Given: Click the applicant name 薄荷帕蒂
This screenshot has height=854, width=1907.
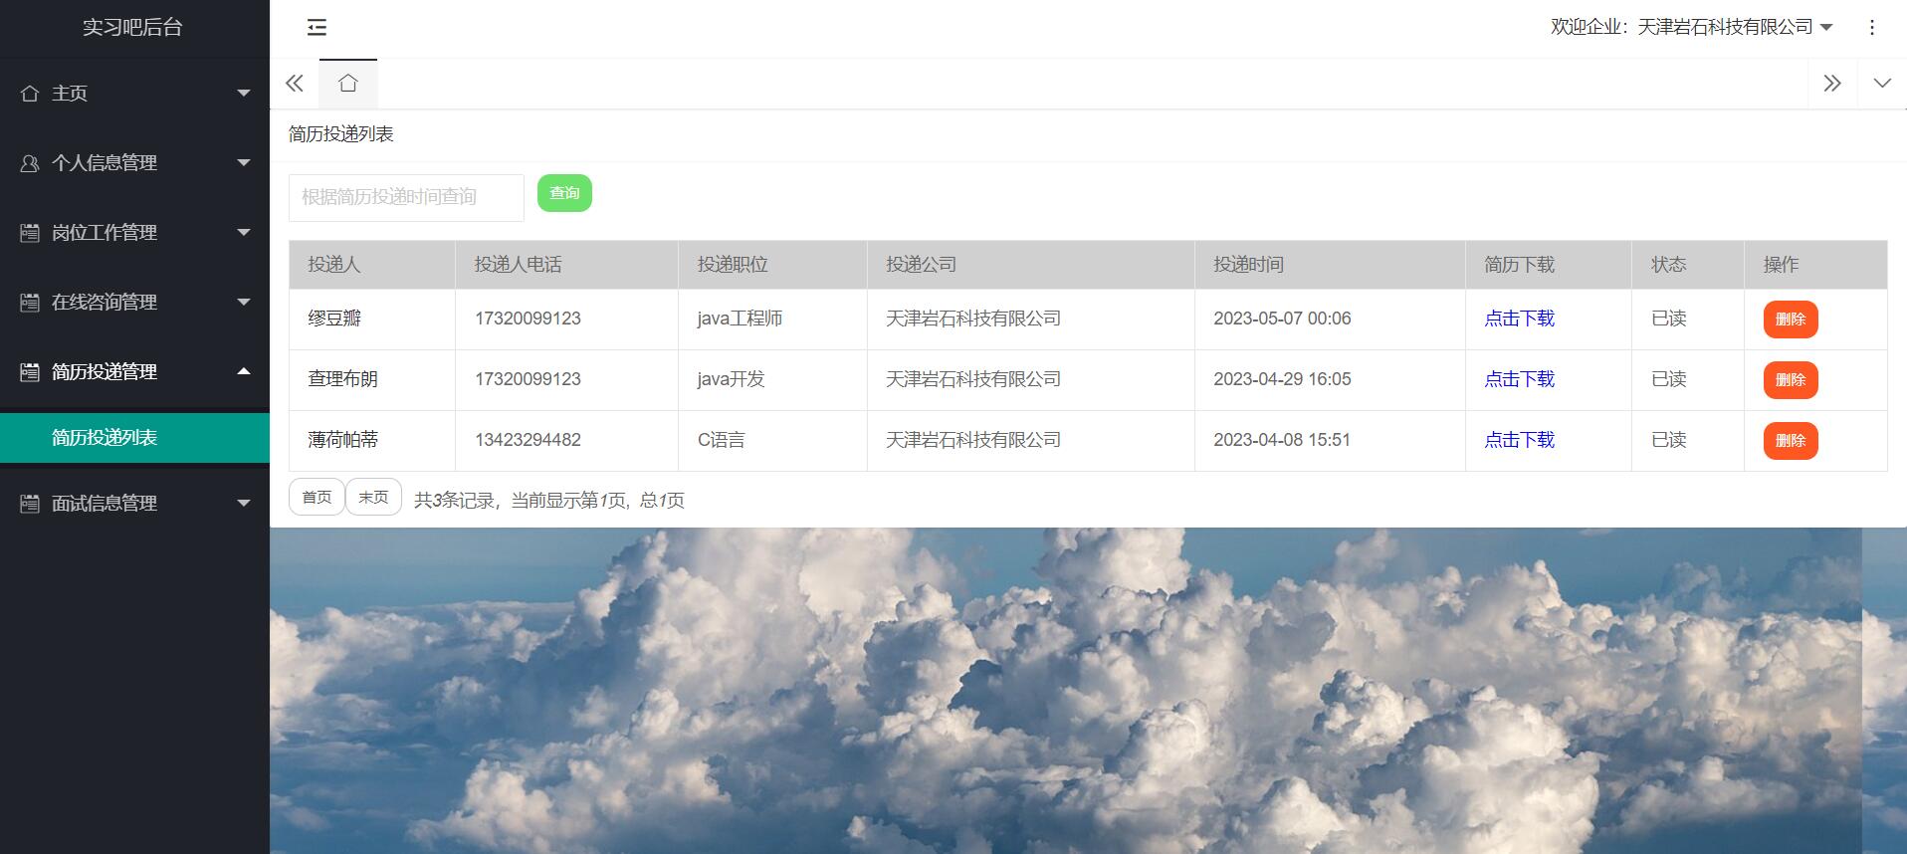Looking at the screenshot, I should click(x=342, y=440).
